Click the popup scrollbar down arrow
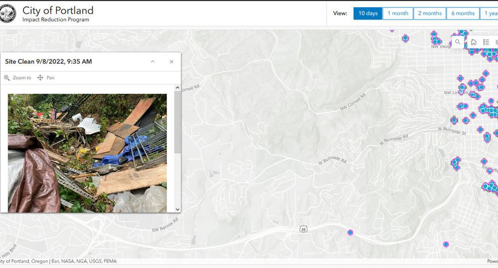This screenshot has width=498, height=268. 177,209
